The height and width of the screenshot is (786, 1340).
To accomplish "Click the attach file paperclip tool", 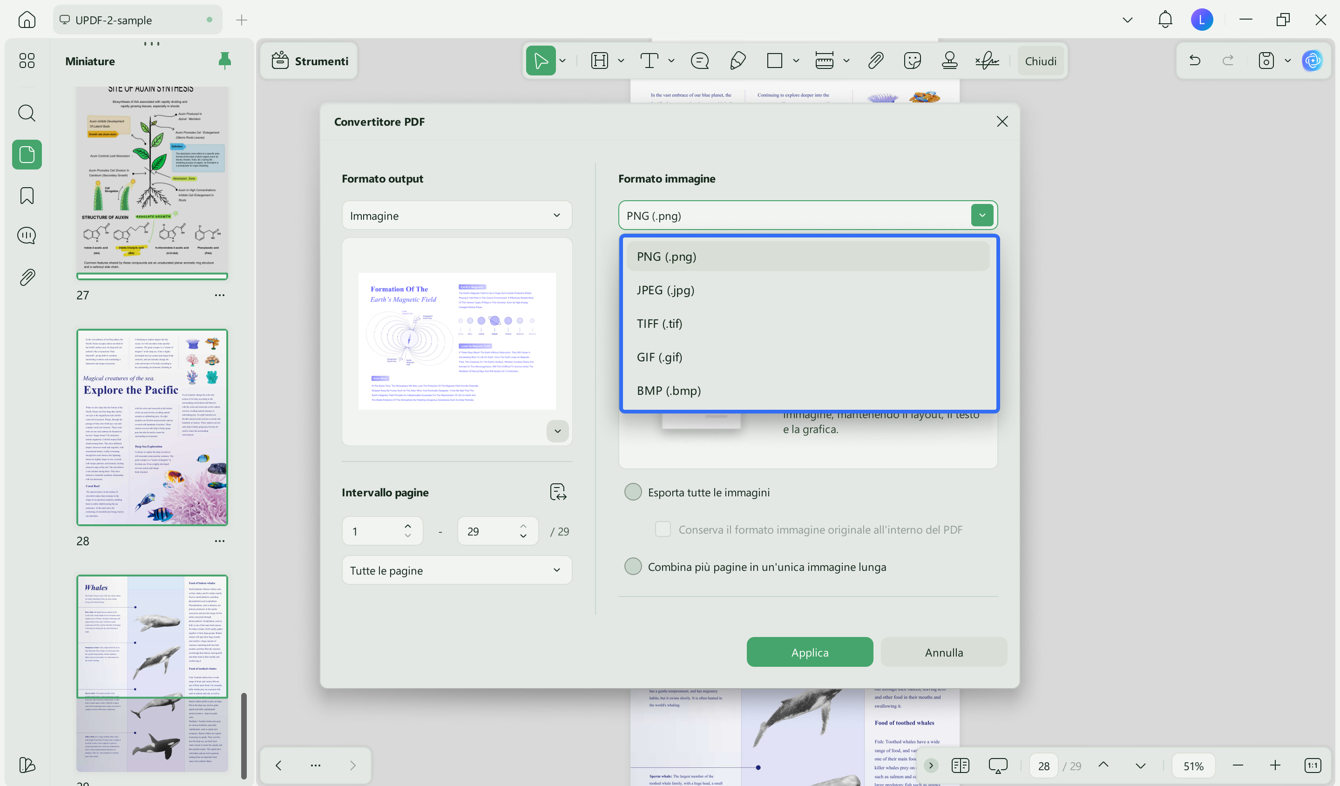I will click(875, 61).
